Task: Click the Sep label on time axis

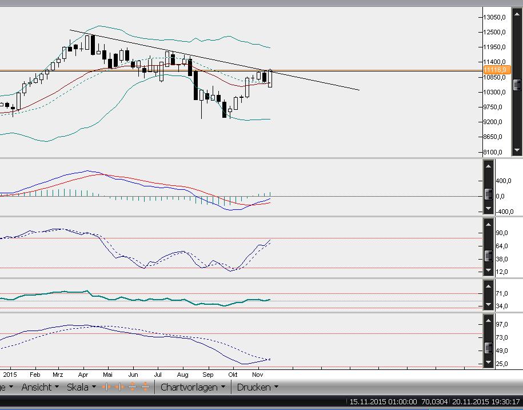Action: coord(208,375)
